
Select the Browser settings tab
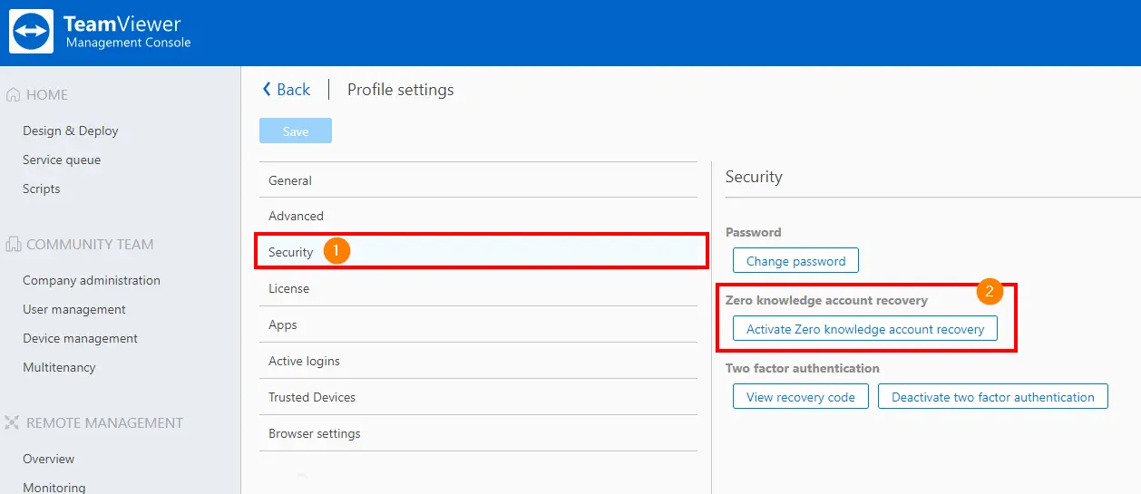tap(478, 433)
